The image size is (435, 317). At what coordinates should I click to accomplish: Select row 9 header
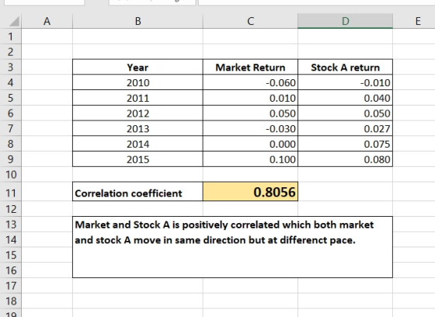[x=11, y=159]
